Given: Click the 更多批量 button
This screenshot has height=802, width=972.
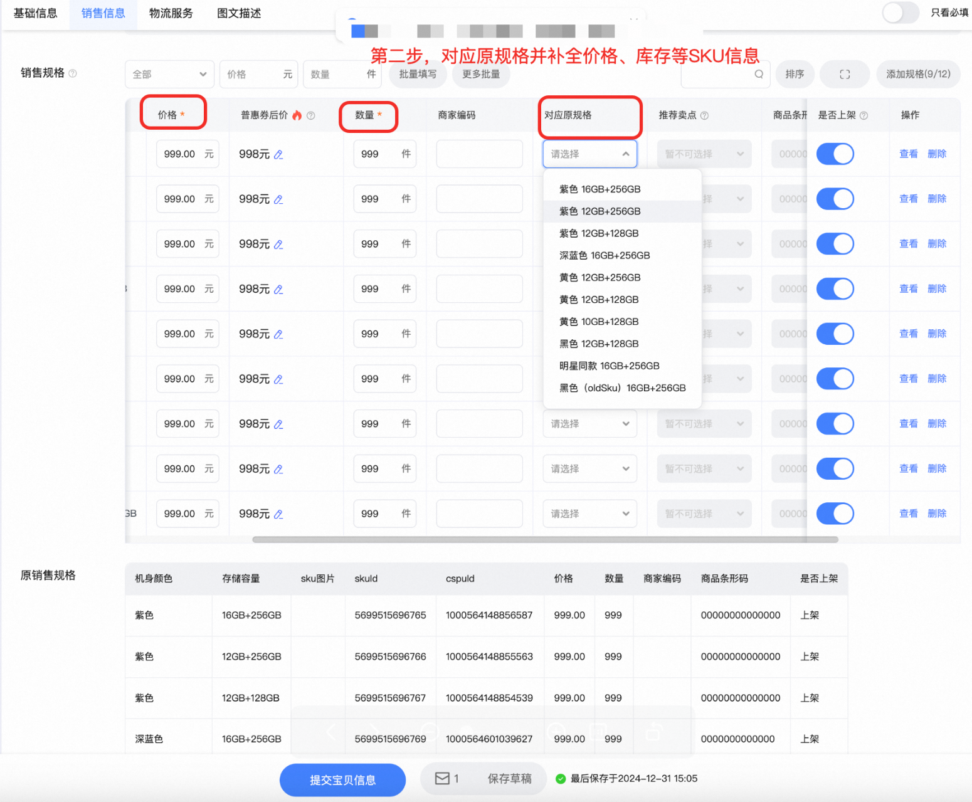Looking at the screenshot, I should pos(481,74).
